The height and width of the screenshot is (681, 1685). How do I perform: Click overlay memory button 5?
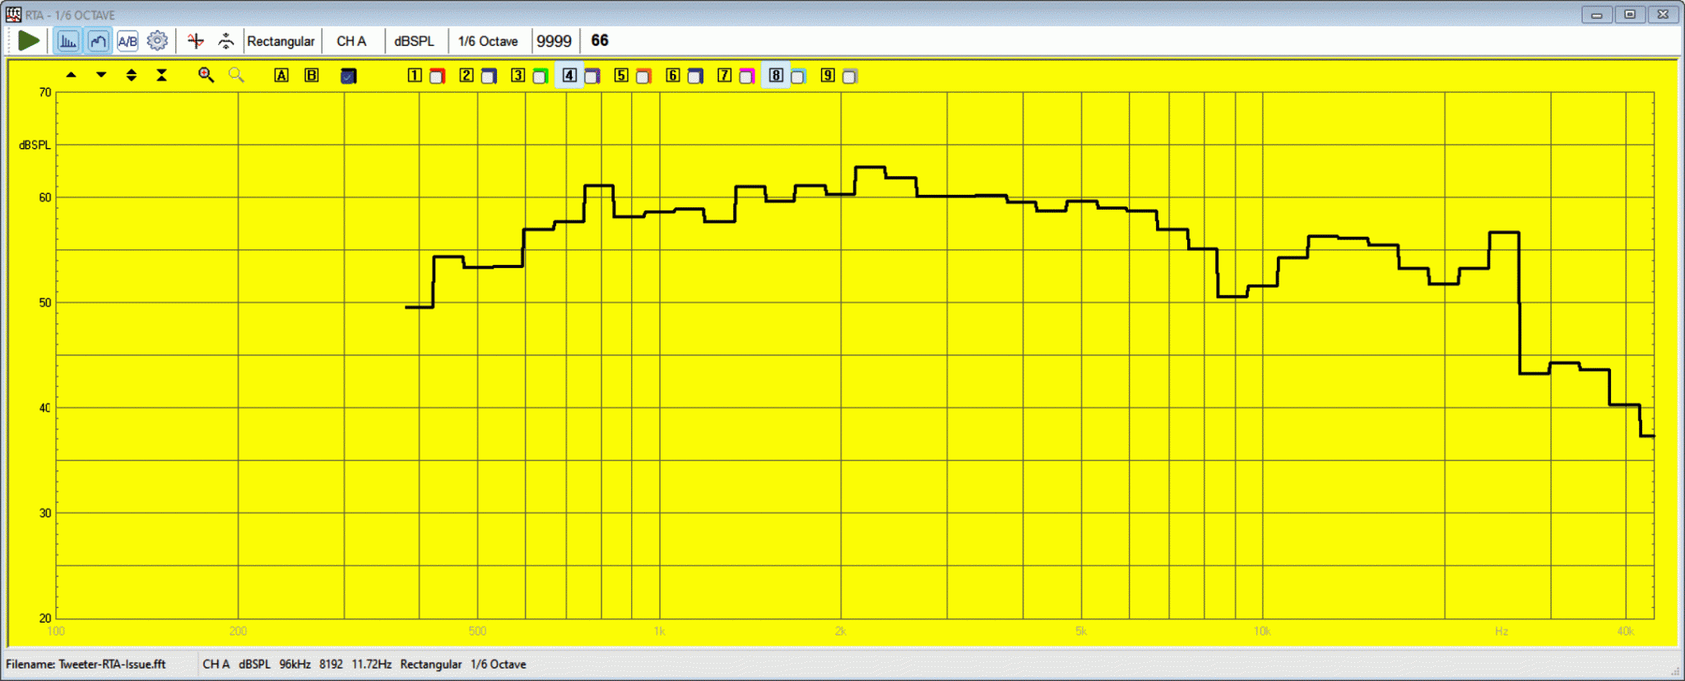[x=621, y=75]
